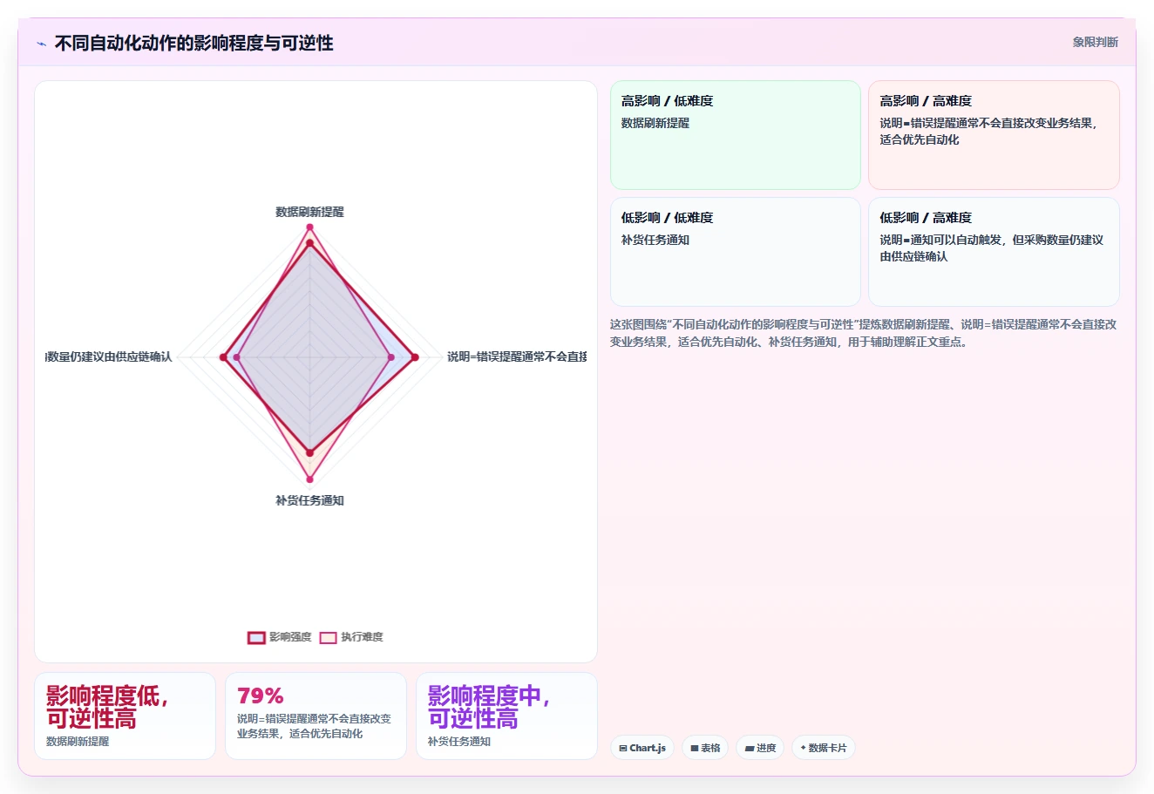
Task: Click the page title 不同自动化动作的影响程度与可逆性
Action: (193, 43)
